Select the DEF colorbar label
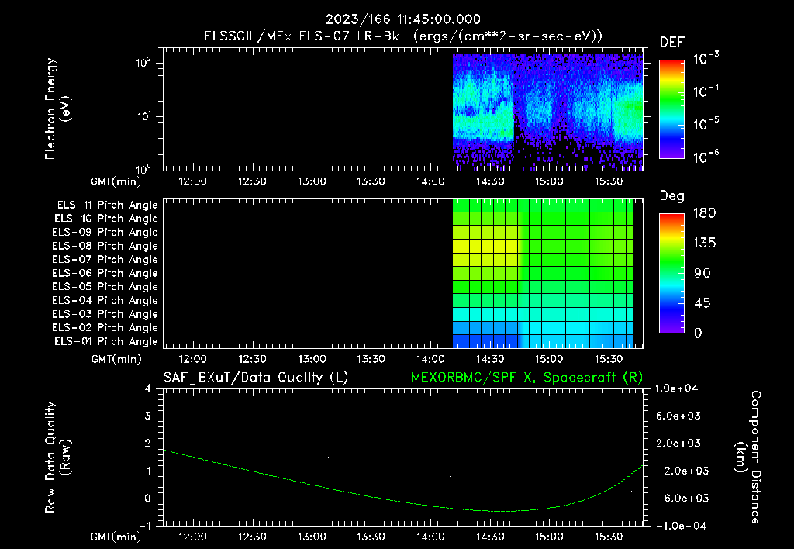The image size is (794, 549). (x=671, y=43)
